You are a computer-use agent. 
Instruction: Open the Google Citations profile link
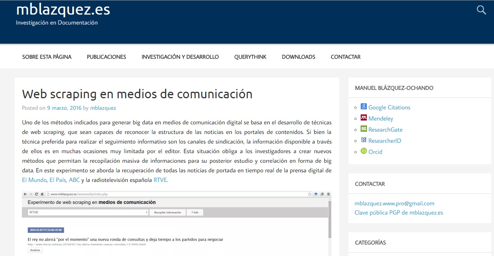pos(390,107)
